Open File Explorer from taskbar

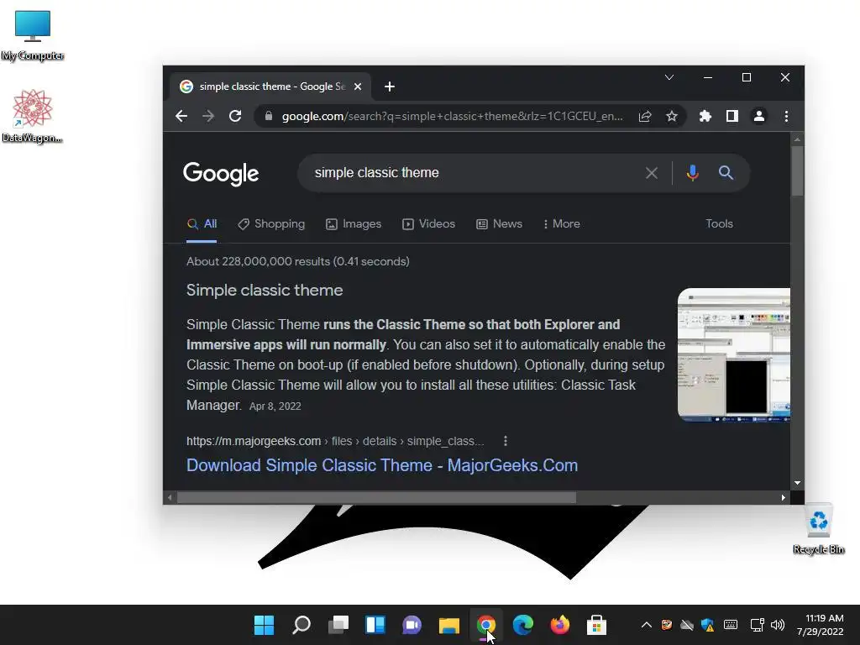448,625
